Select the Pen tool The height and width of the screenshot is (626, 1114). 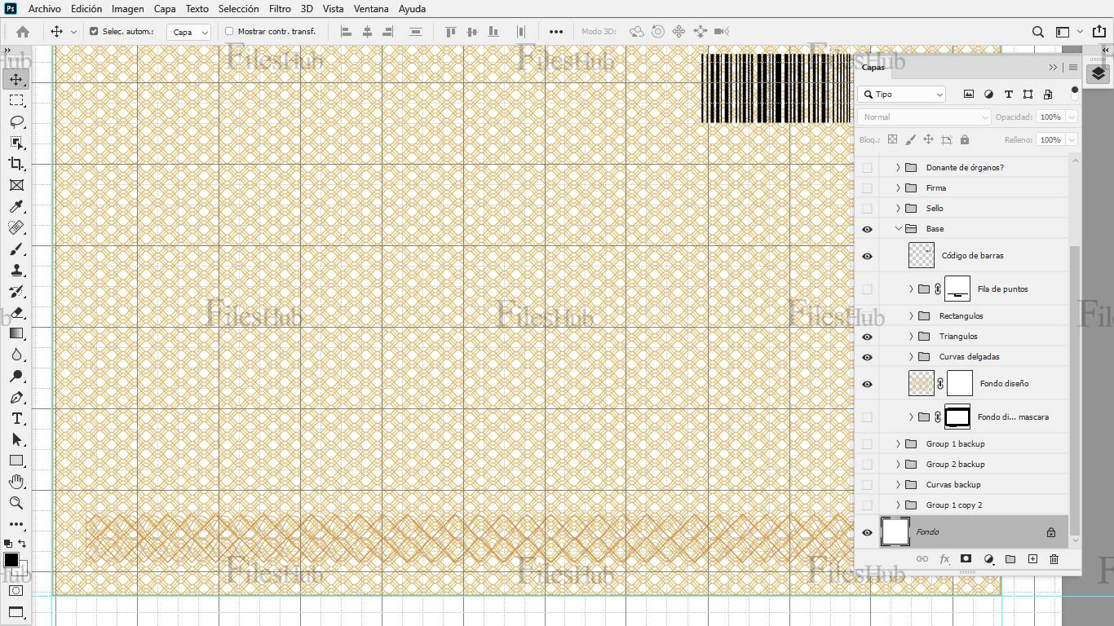(15, 398)
